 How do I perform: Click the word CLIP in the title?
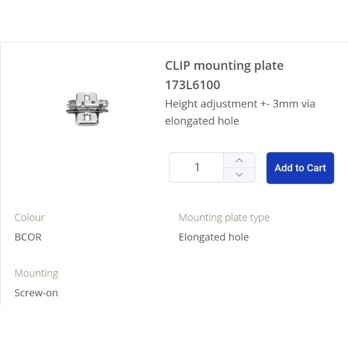tap(177, 66)
